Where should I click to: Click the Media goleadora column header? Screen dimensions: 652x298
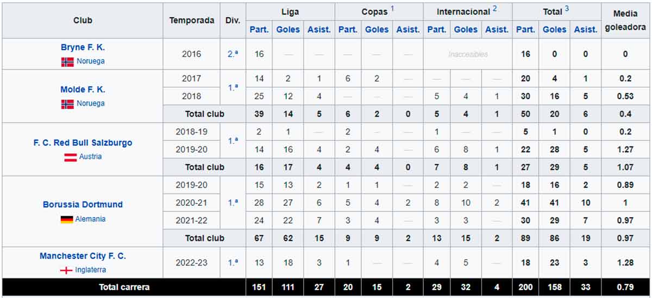pyautogui.click(x=625, y=20)
